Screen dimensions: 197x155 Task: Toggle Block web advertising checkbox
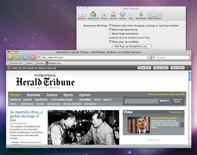coord(110,29)
